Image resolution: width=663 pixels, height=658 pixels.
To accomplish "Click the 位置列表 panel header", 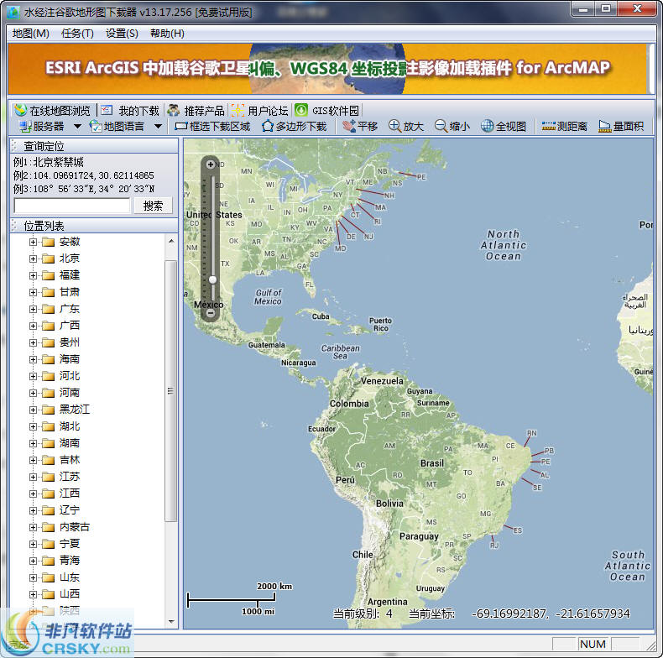I will click(94, 226).
